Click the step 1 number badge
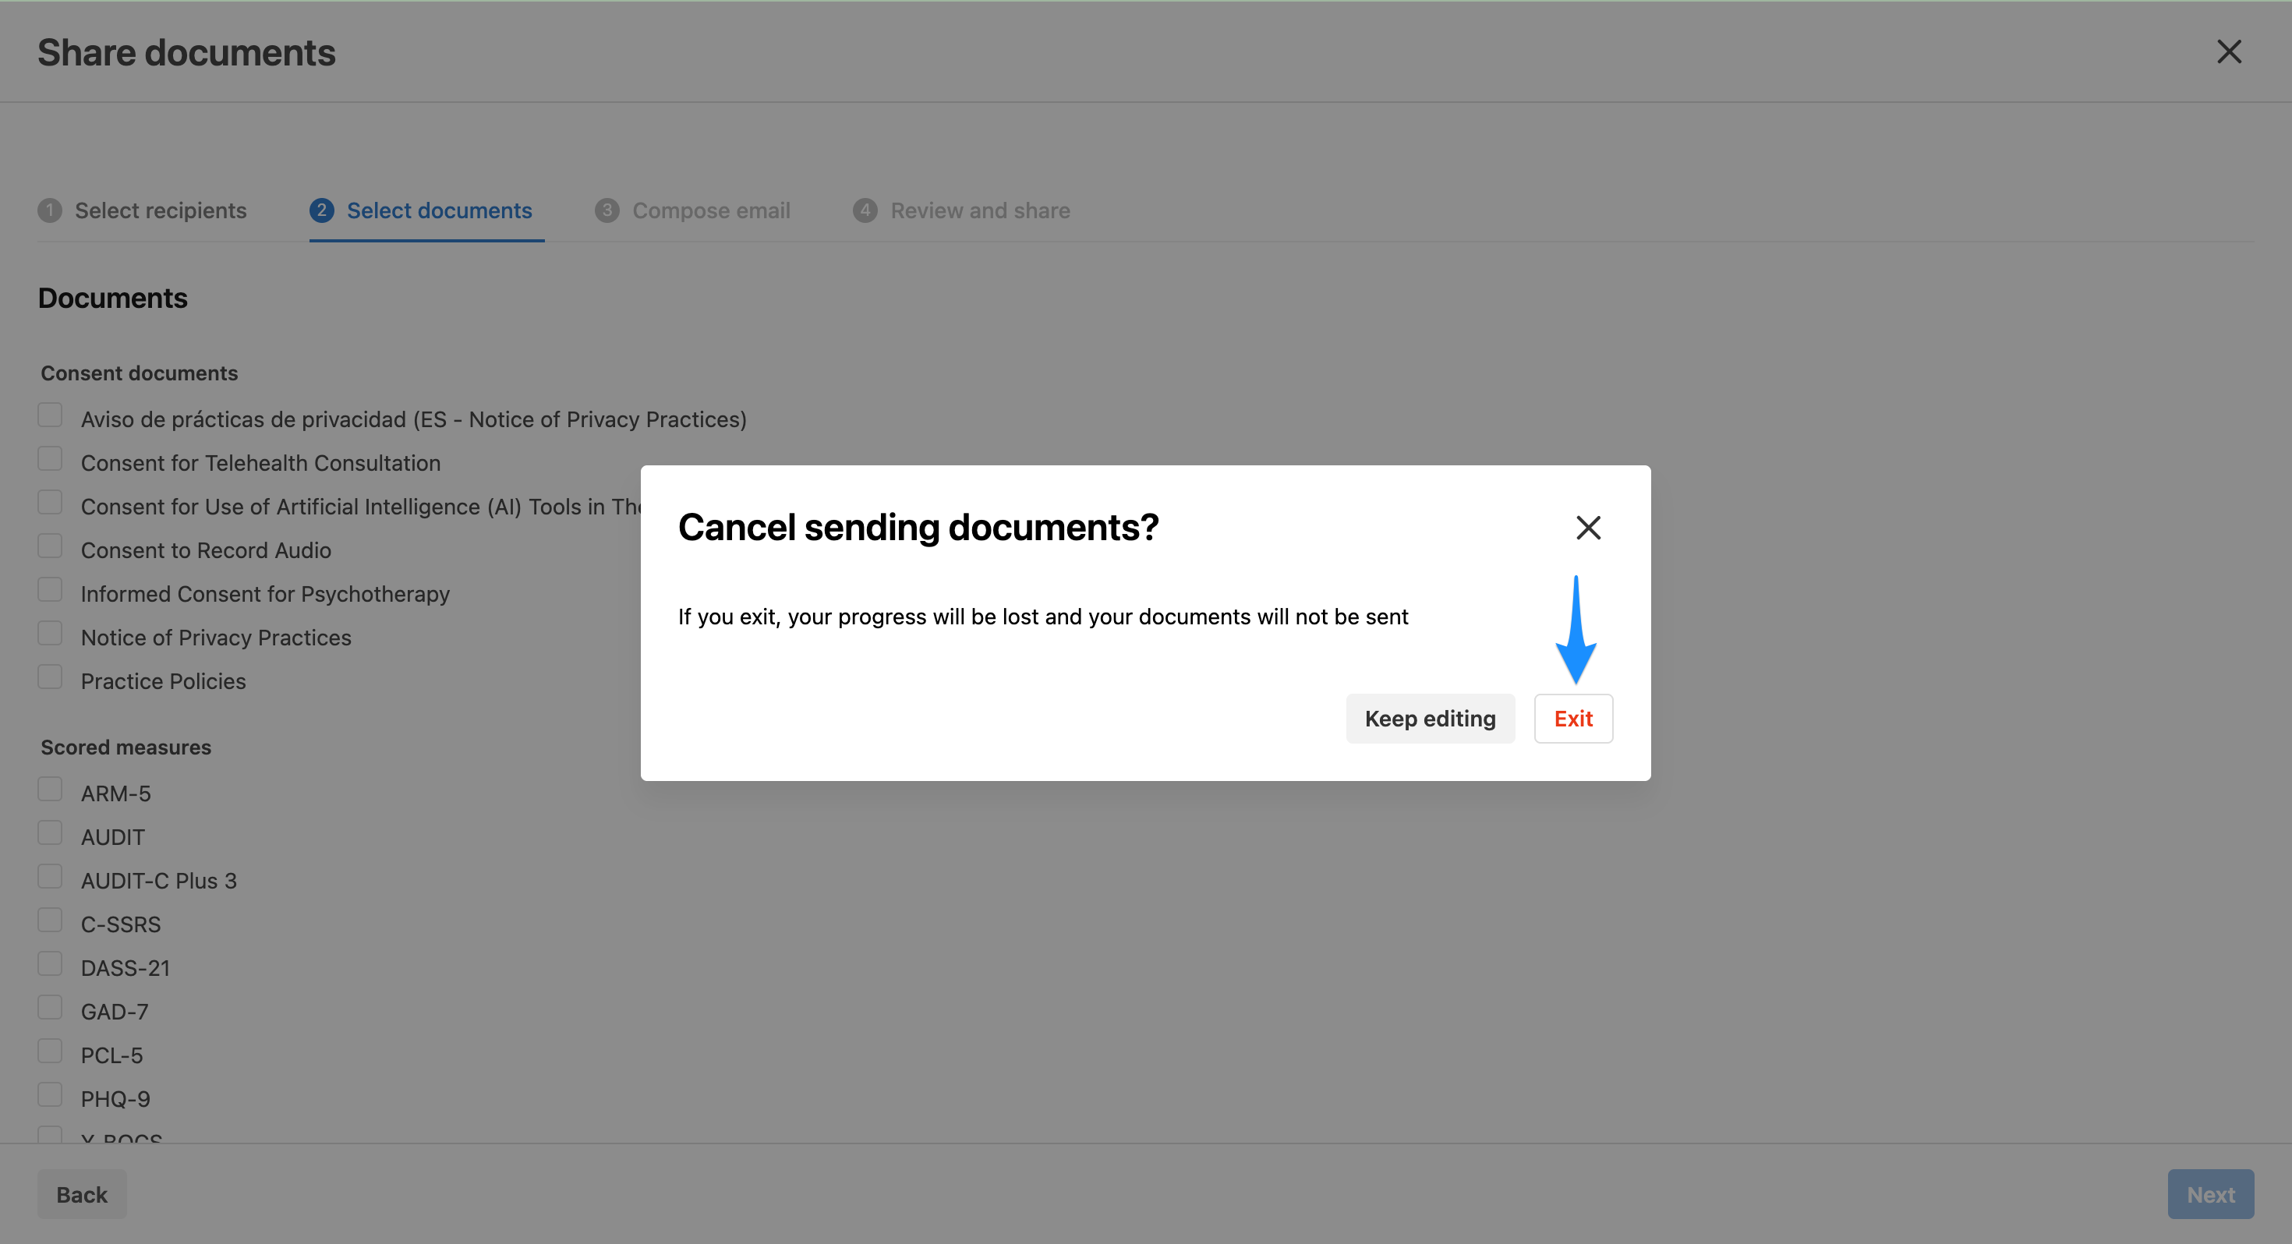2292x1244 pixels. pyautogui.click(x=50, y=211)
